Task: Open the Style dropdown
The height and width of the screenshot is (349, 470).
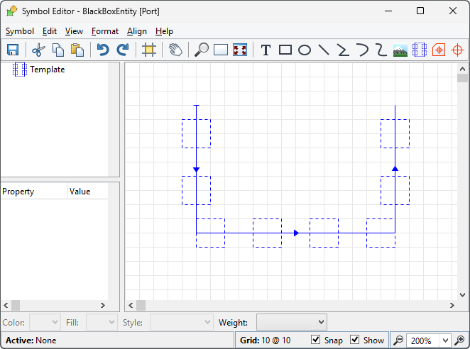Action: [x=182, y=322]
